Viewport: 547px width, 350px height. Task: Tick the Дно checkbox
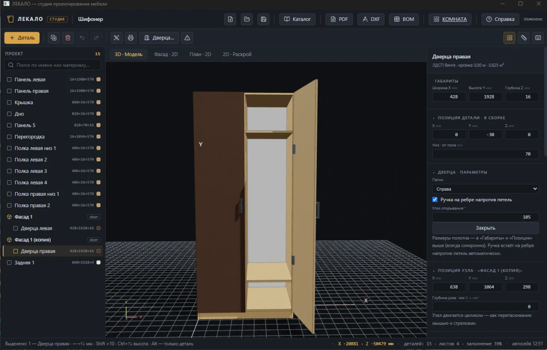point(9,114)
